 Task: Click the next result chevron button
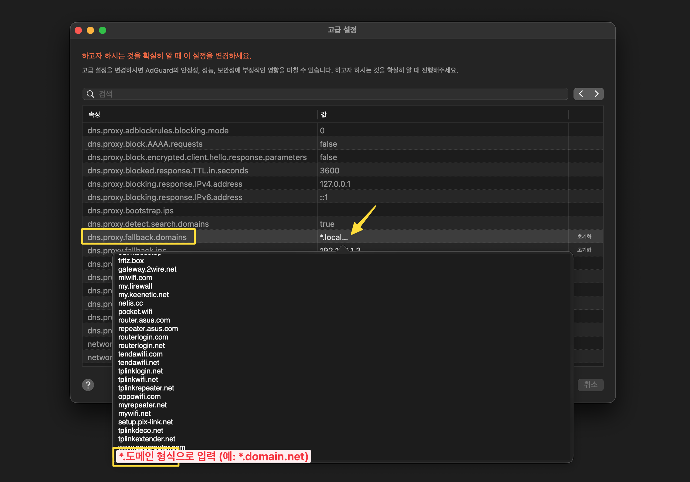(596, 94)
